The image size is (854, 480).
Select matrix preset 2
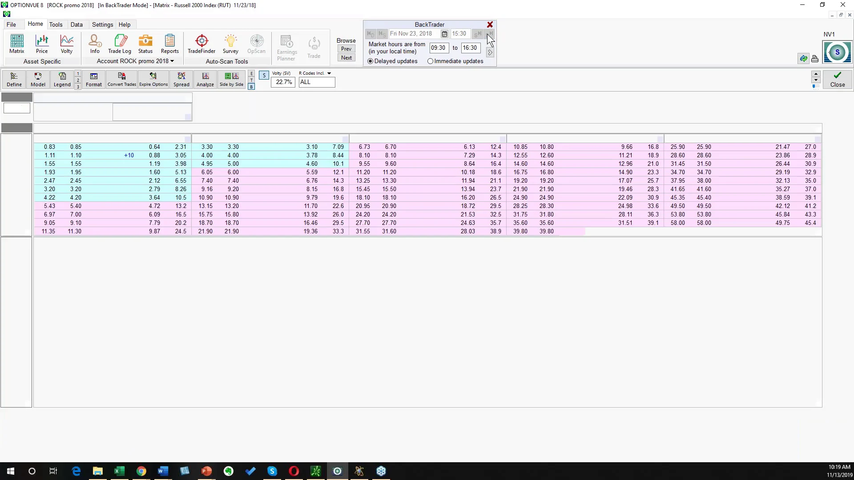(78, 80)
